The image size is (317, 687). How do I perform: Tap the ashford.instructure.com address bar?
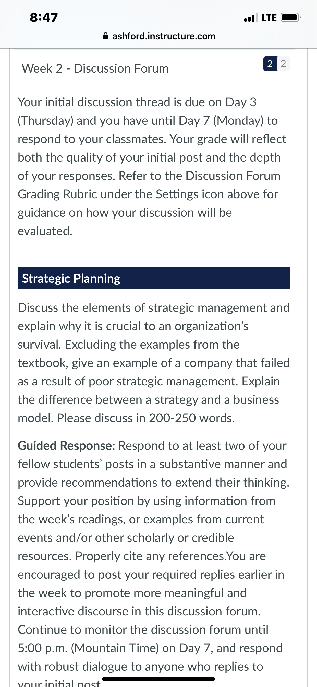click(159, 36)
